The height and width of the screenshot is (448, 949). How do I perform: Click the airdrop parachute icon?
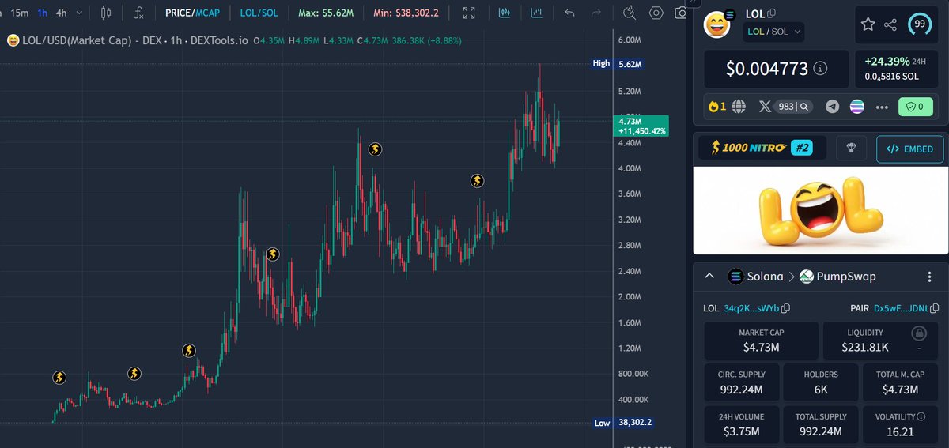tap(852, 148)
